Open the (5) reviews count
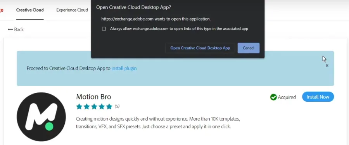The height and width of the screenshot is (145, 349). pos(117,106)
